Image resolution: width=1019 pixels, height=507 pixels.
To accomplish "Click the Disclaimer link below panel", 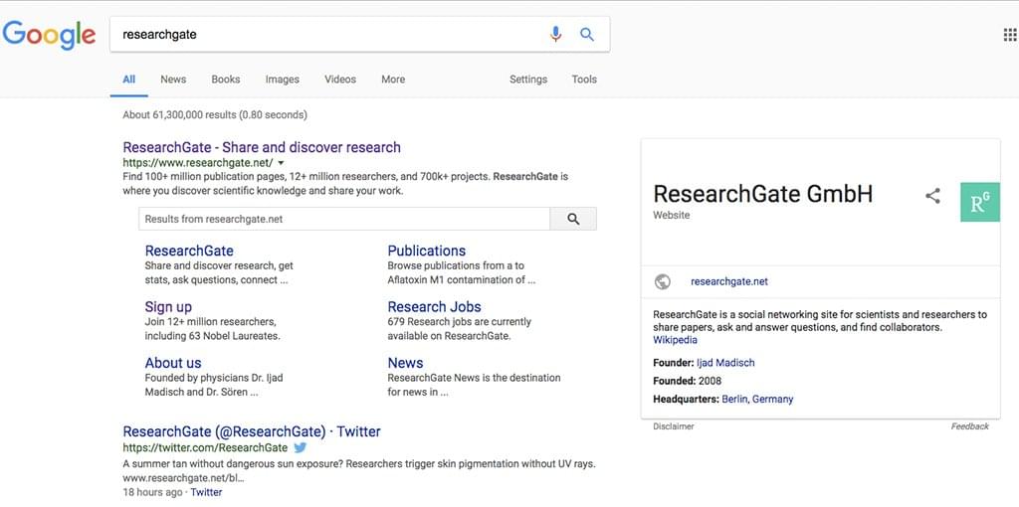I will point(674,426).
